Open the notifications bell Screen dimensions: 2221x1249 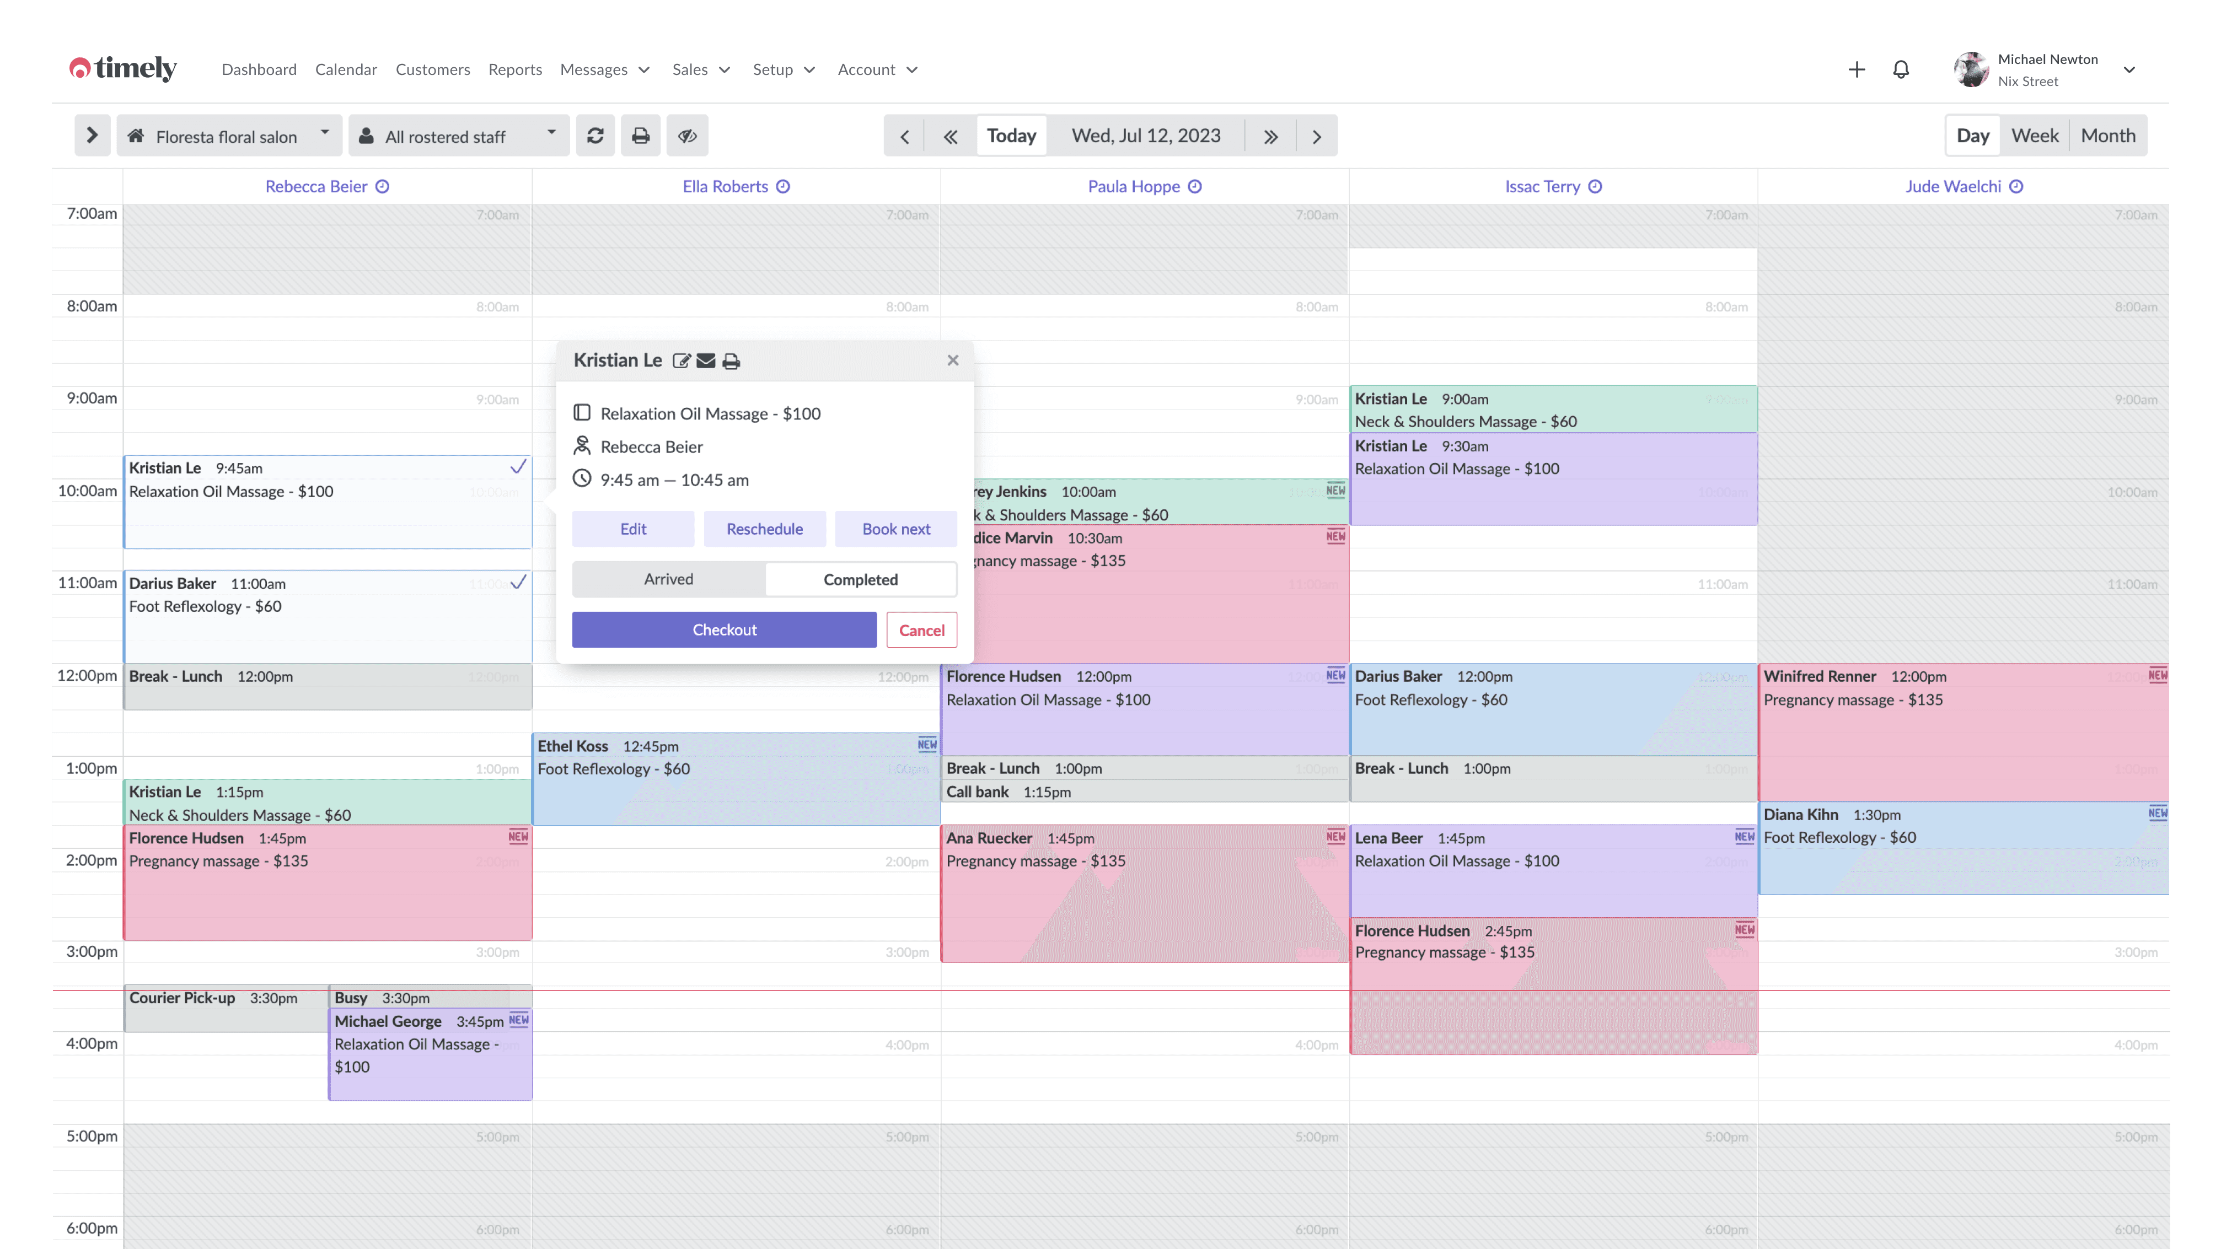click(1901, 70)
